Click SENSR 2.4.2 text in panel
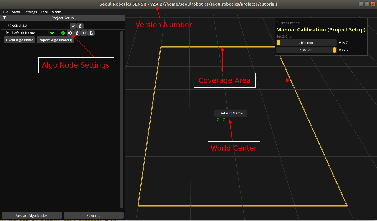This screenshot has width=377, height=221. 17,26
